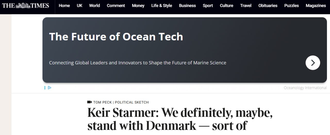Screen dimensions: 330x135
Task: Open the World section
Action: [x=94, y=6]
